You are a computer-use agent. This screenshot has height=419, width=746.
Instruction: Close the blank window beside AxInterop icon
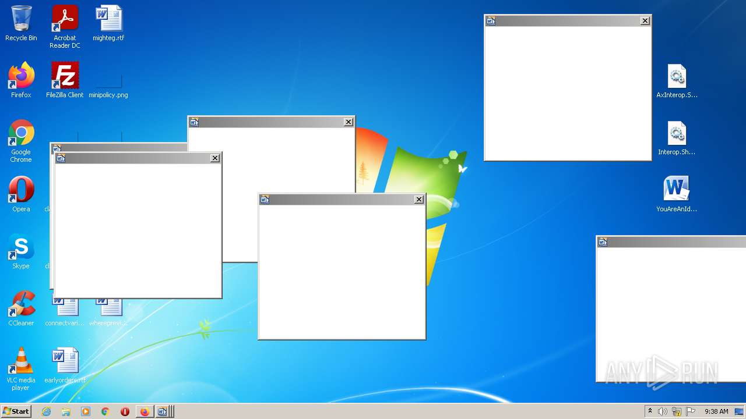click(645, 21)
